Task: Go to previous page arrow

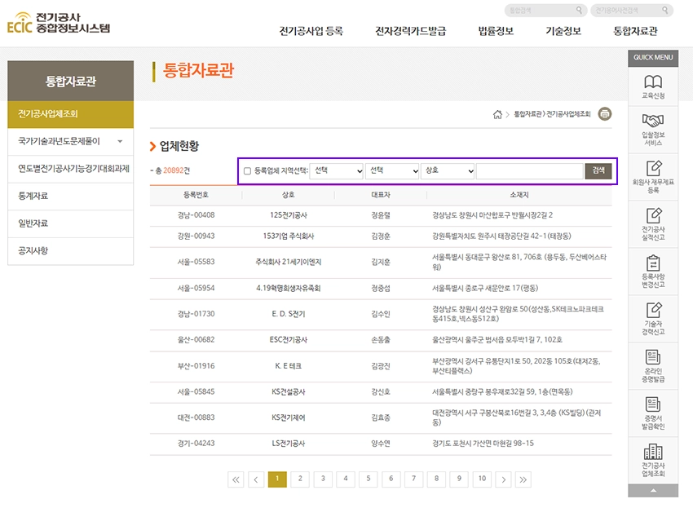Action: 256,479
